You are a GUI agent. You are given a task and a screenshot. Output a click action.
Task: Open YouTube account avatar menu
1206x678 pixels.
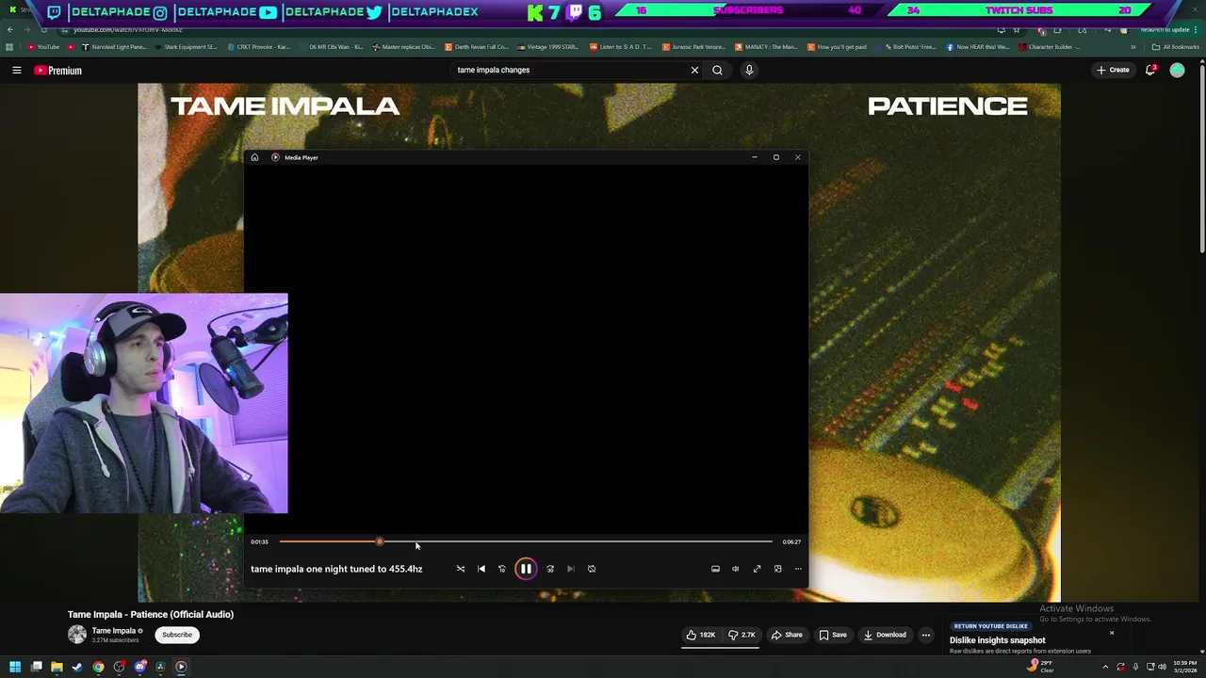(x=1177, y=70)
